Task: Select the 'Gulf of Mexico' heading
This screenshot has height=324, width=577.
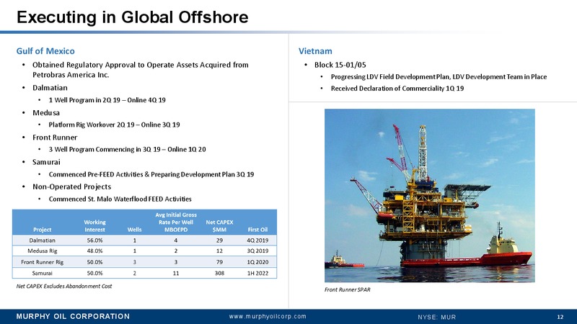Action: coord(45,51)
